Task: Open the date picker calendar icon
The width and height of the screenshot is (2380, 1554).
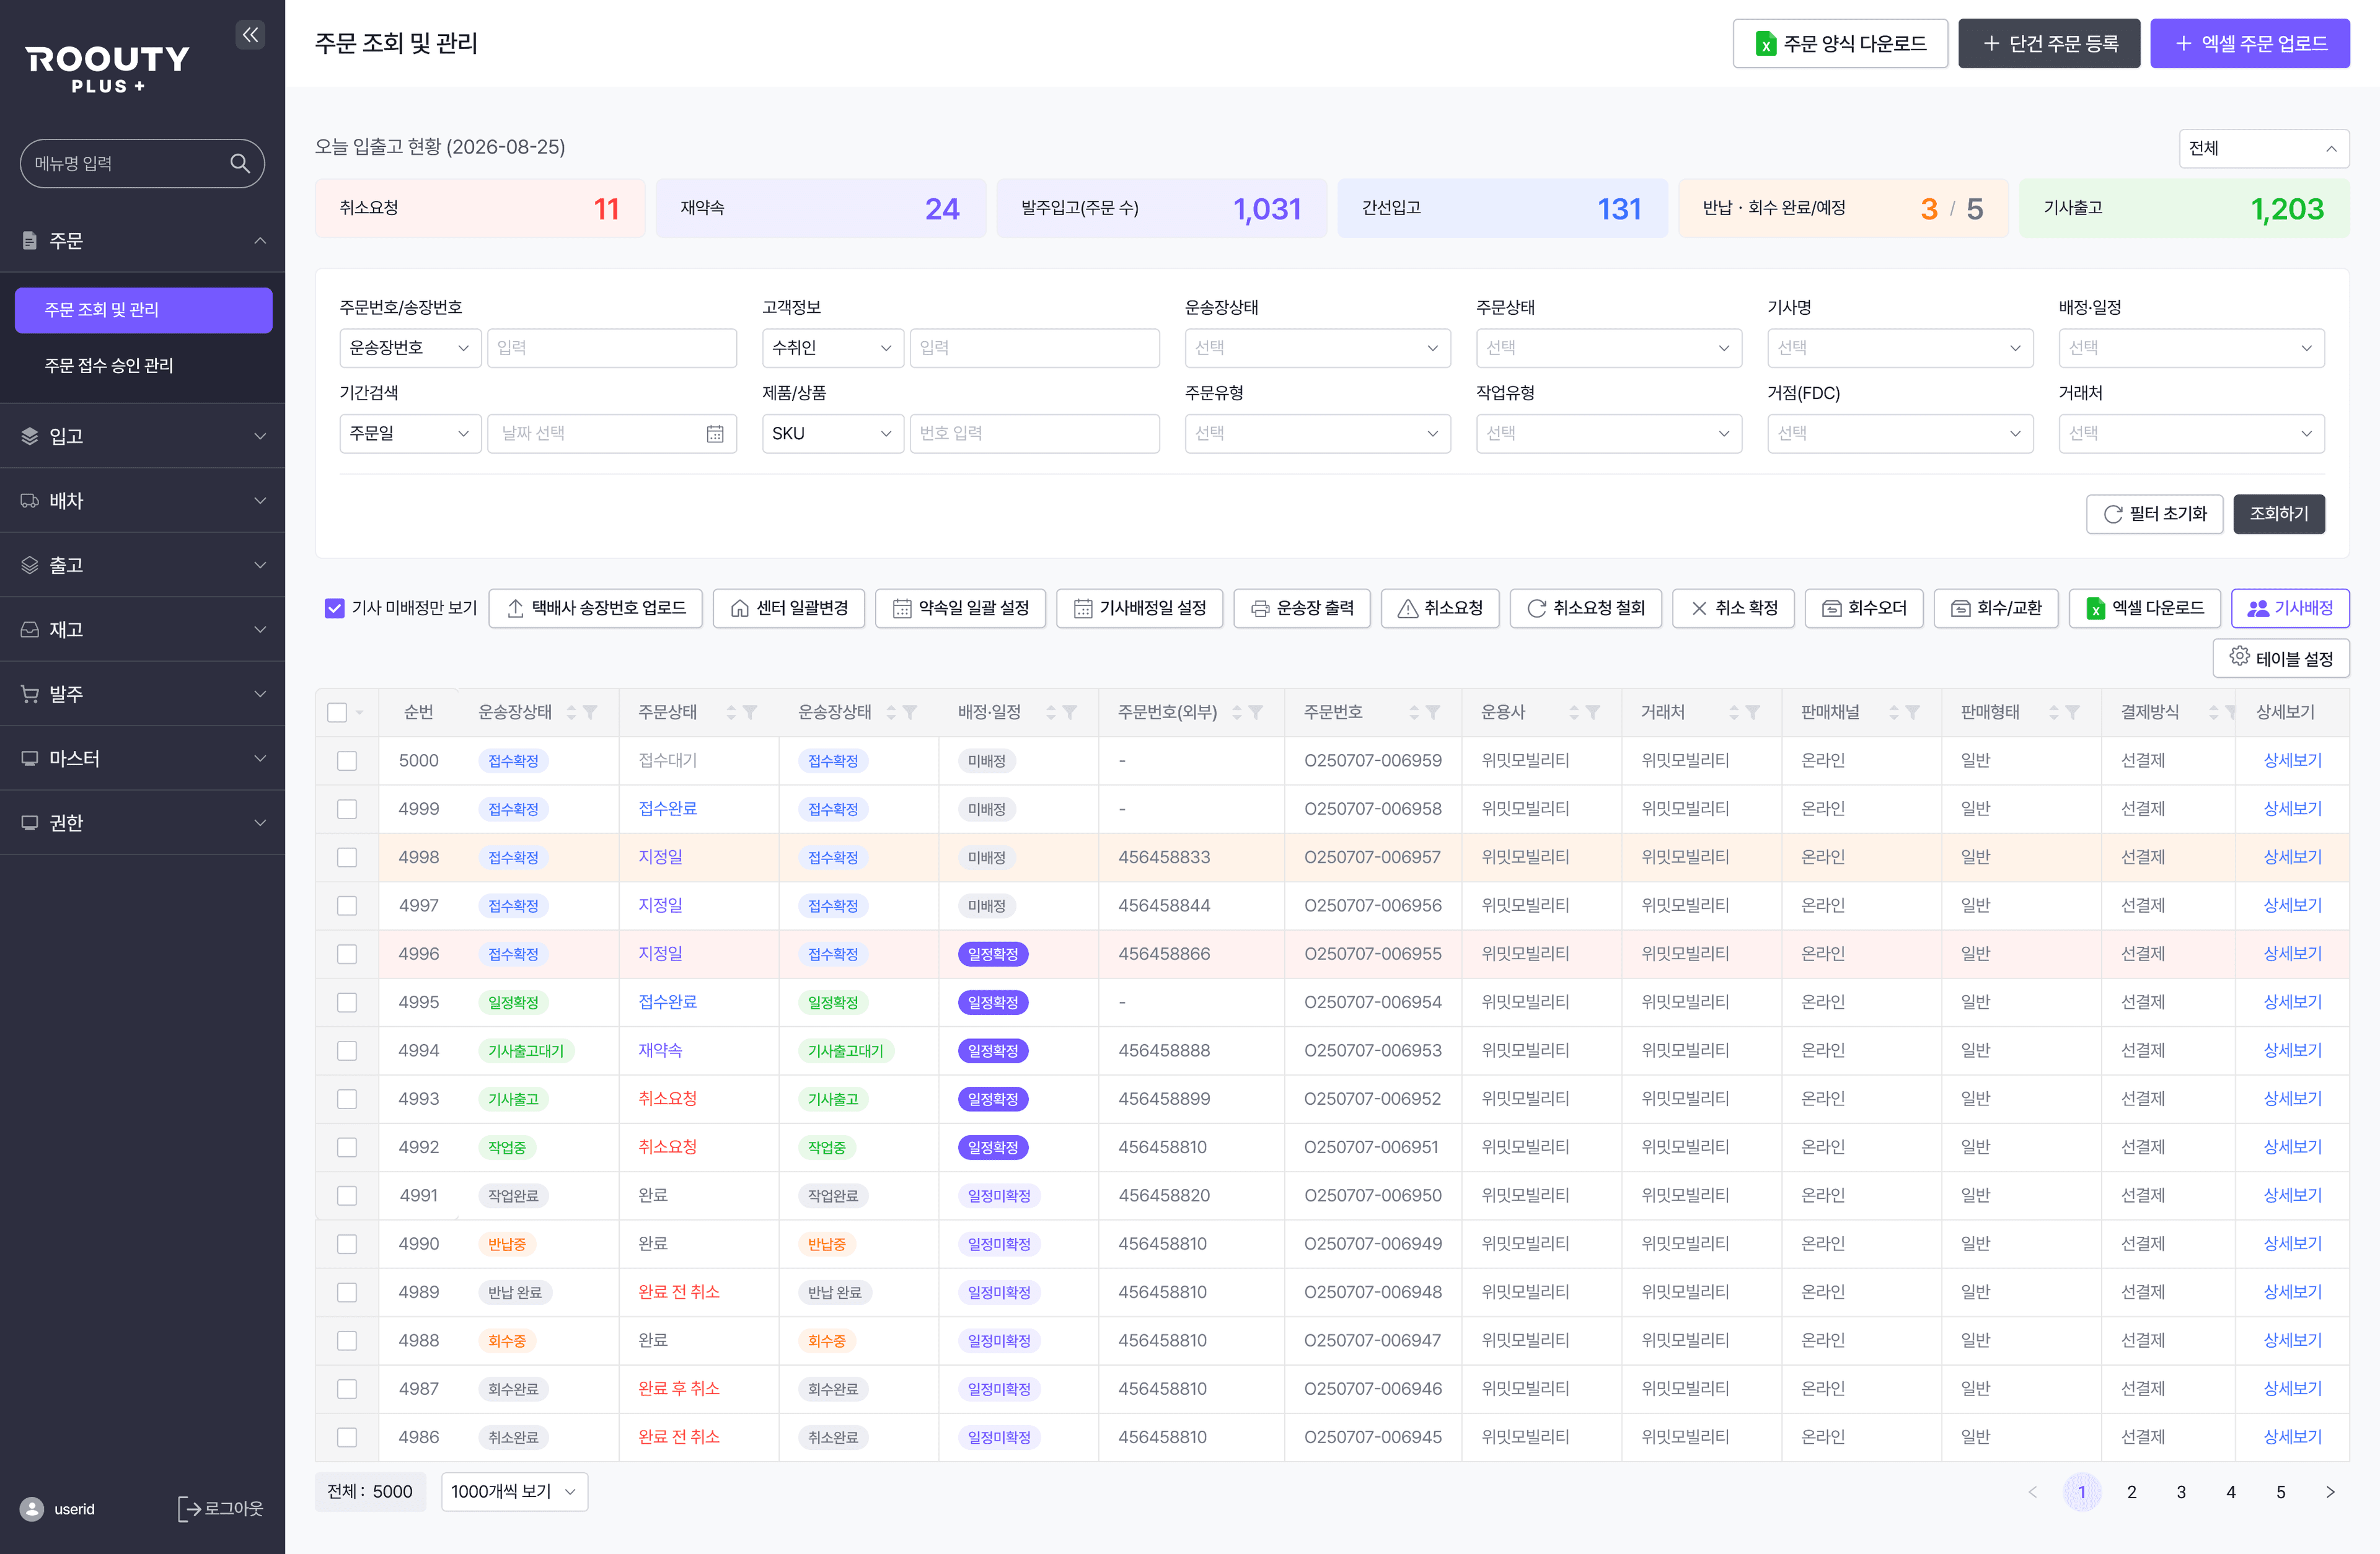Action: [715, 433]
